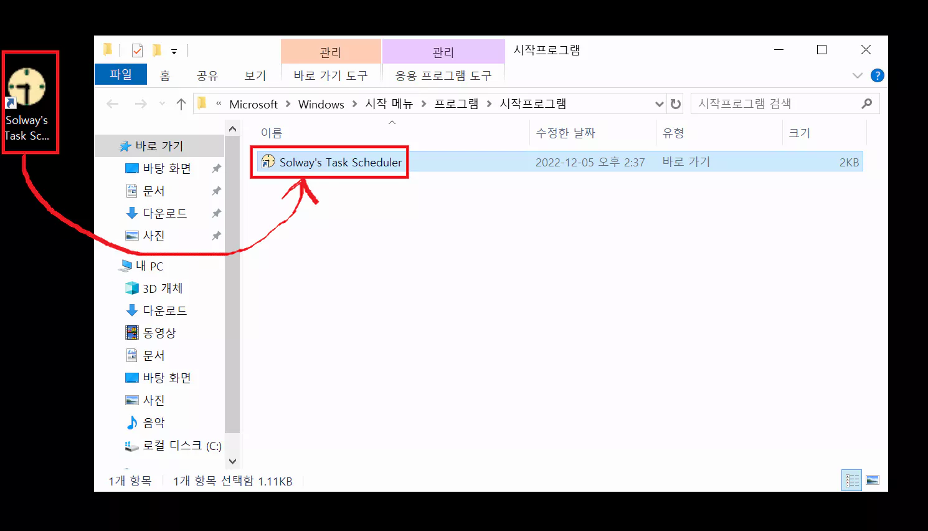Refresh the 시작프로그램 folder view

click(676, 103)
